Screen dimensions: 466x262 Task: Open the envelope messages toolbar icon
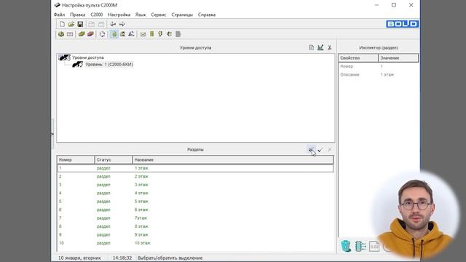(143, 34)
